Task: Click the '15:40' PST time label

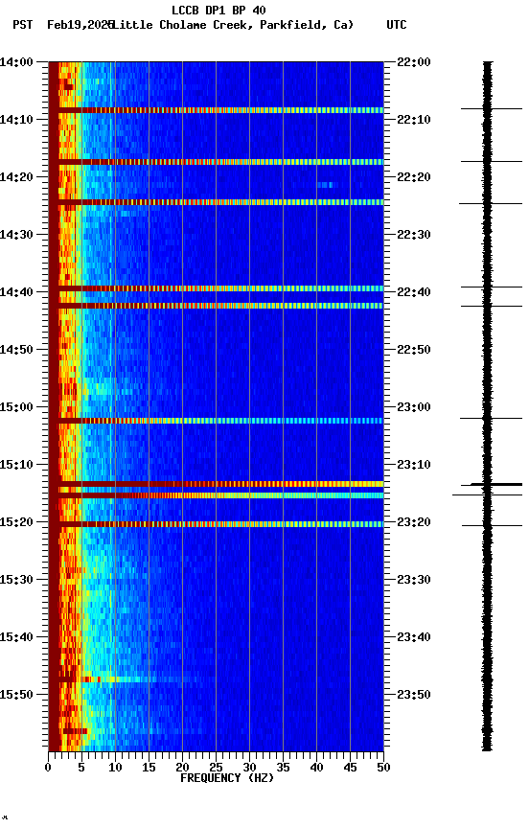Action: tap(16, 637)
